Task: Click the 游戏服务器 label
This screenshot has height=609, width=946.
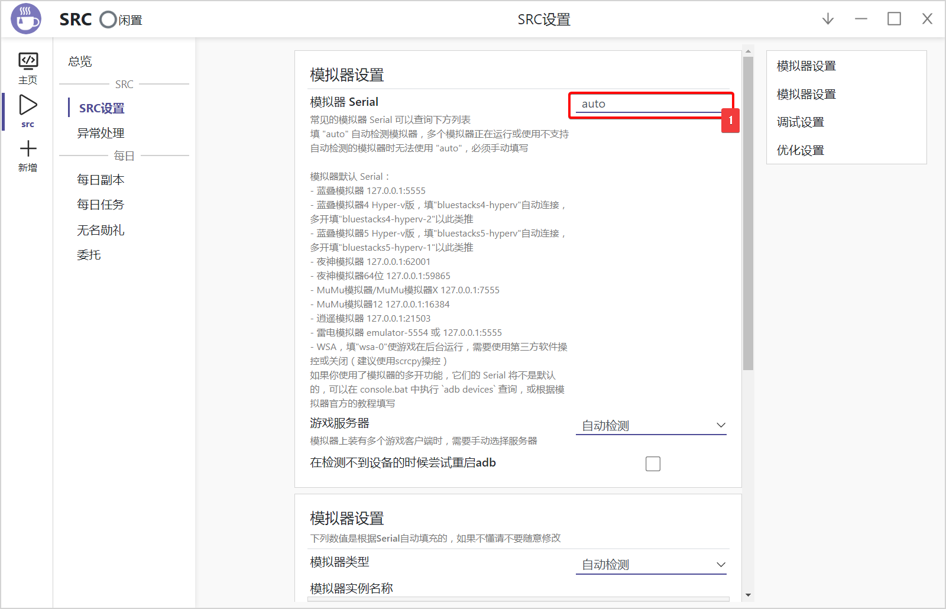Action: click(x=339, y=423)
